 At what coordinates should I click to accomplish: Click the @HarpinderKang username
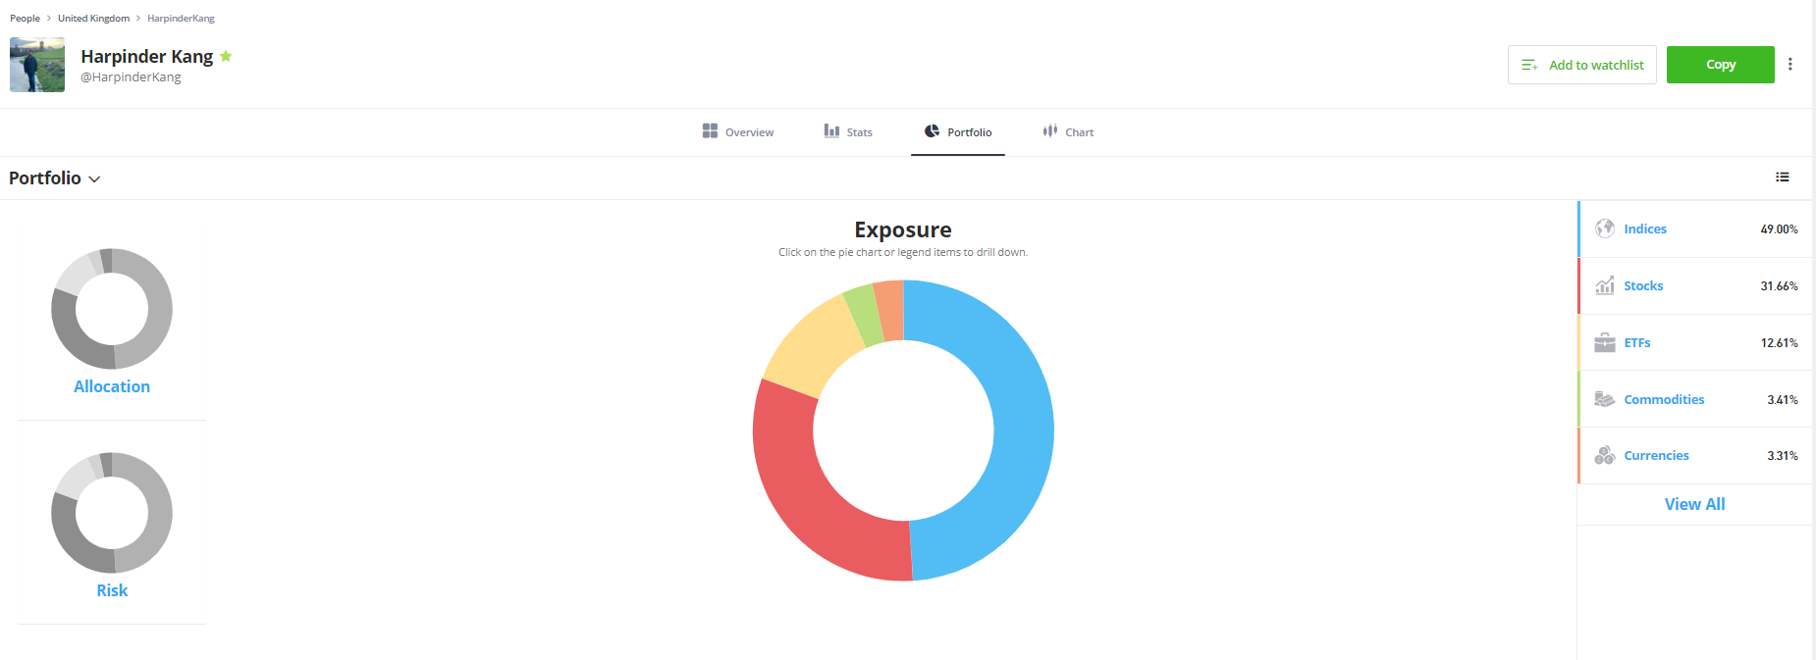click(131, 77)
